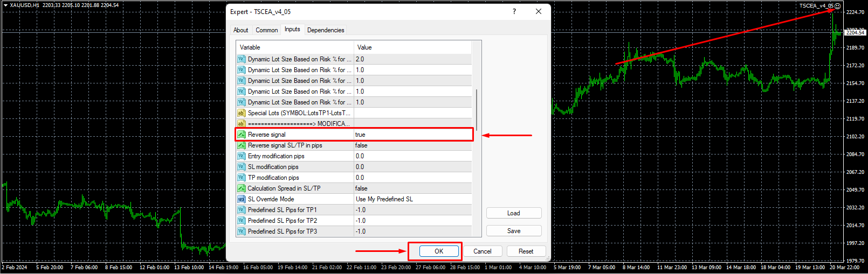The height and width of the screenshot is (274, 868).
Task: Click the help question mark in the title bar
Action: [514, 11]
